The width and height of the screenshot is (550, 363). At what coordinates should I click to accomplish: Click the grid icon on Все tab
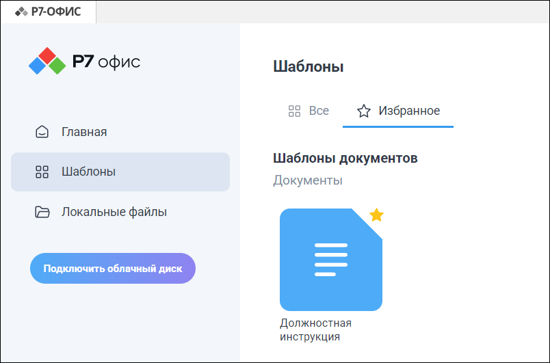point(294,111)
